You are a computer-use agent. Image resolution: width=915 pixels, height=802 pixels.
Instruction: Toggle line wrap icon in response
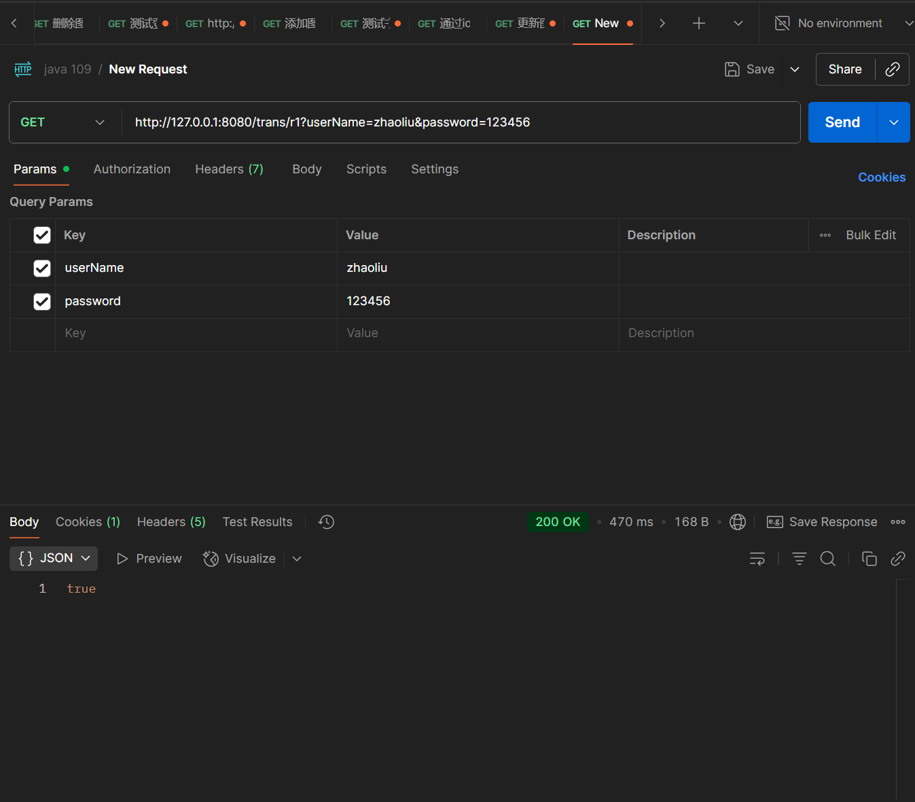pyautogui.click(x=757, y=559)
